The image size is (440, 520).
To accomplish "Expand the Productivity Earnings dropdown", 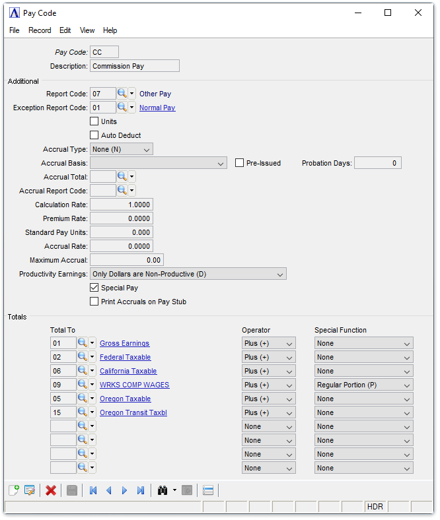I will click(x=188, y=274).
